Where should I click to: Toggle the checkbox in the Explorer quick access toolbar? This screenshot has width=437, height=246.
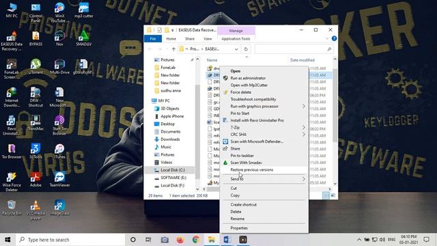tap(159, 30)
